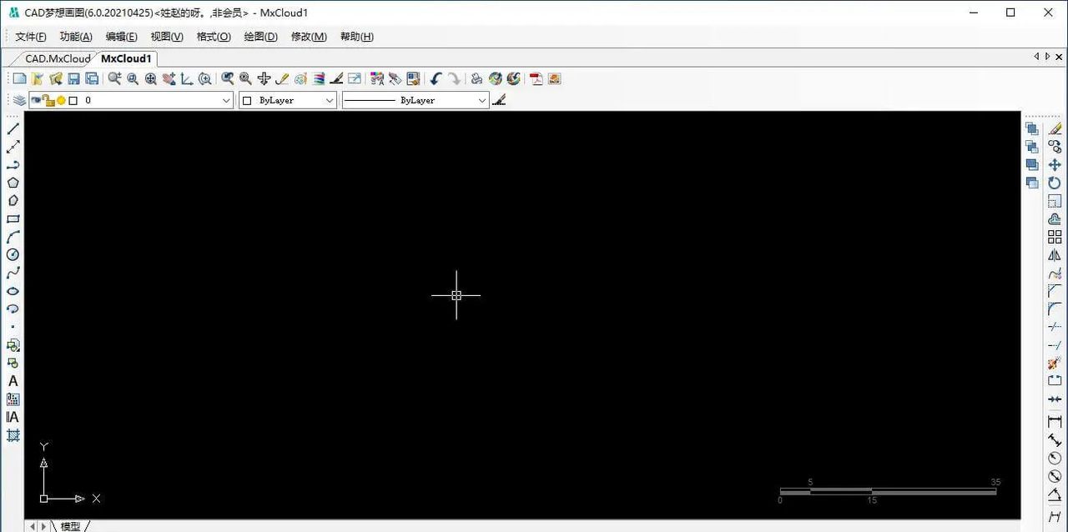The width and height of the screenshot is (1068, 532).
Task: Switch to the MxCloud1 tab
Action: click(x=126, y=58)
